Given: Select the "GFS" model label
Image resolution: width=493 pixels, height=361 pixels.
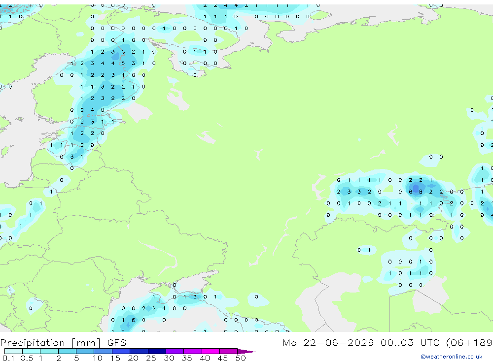Looking at the screenshot, I should coord(117,342).
